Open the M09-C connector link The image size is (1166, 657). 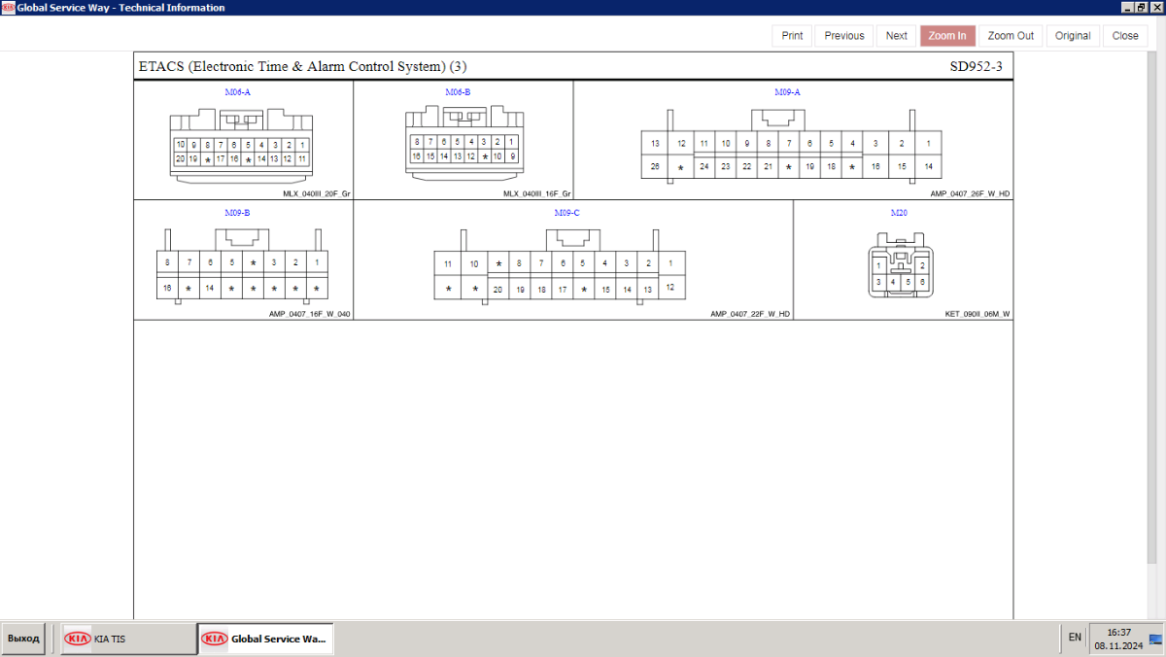tap(567, 213)
